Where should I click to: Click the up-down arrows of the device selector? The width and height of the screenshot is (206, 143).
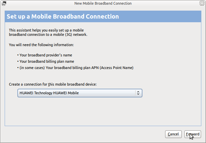coord(138,93)
